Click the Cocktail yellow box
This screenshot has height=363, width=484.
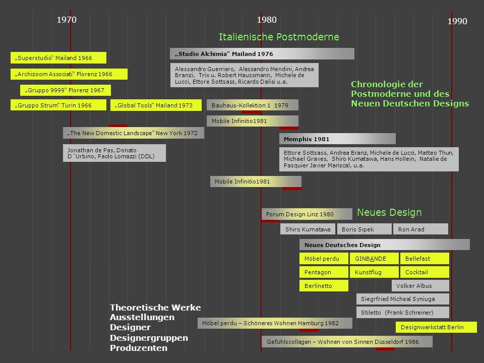click(425, 272)
